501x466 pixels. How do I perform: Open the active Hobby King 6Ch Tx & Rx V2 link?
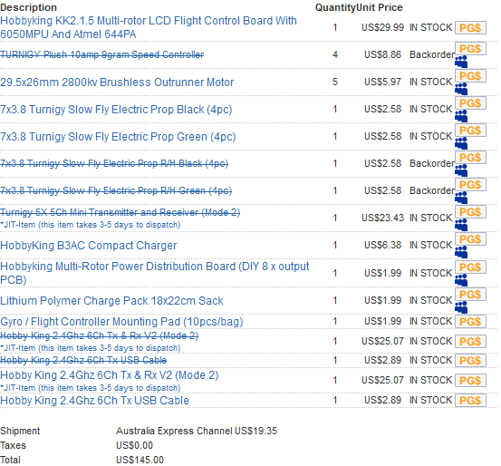(x=110, y=375)
